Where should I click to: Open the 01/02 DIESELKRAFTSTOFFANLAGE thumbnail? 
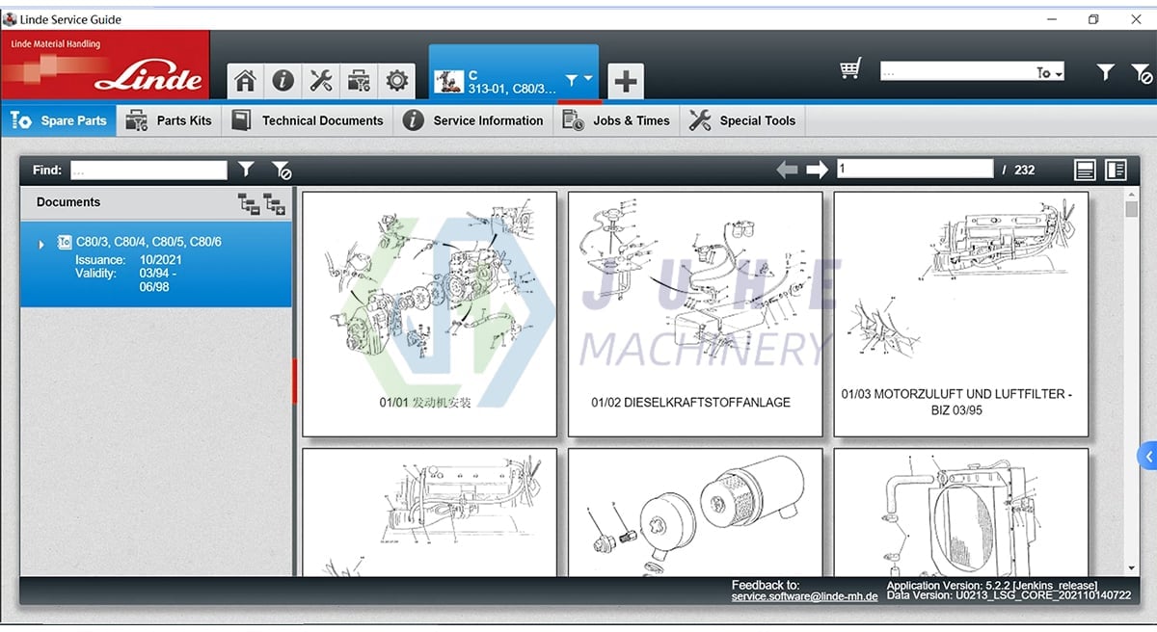pos(695,313)
